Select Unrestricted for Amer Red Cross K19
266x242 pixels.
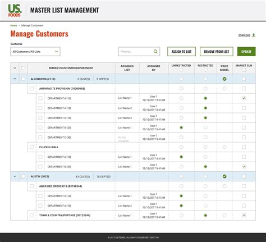[181, 186]
